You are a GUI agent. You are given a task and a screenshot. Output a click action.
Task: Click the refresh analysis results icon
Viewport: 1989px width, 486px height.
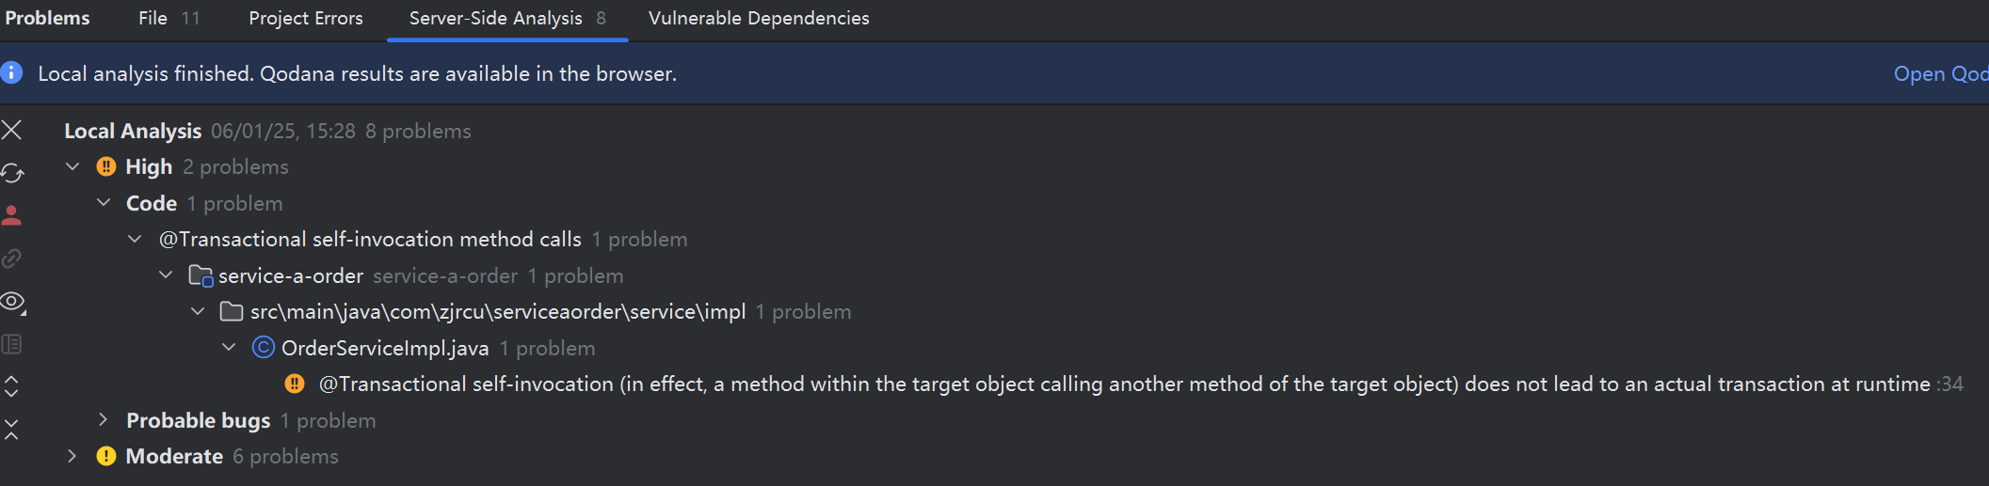[12, 173]
